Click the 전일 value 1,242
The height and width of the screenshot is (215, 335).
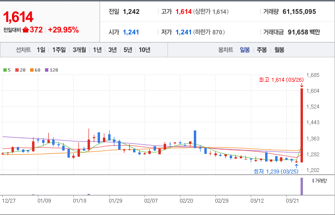tap(131, 11)
